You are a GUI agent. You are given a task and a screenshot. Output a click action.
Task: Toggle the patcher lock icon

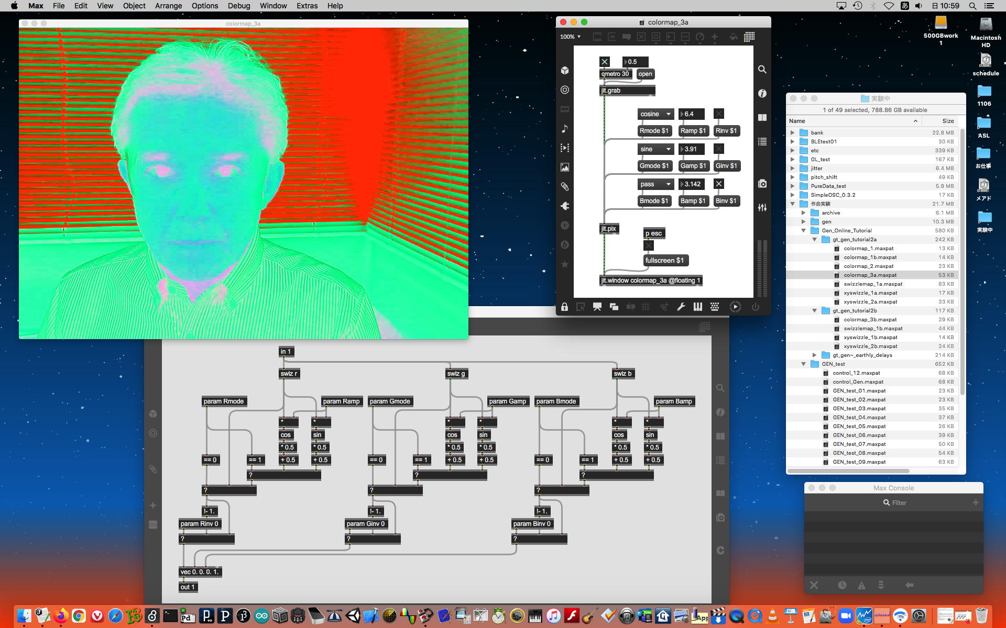click(564, 307)
